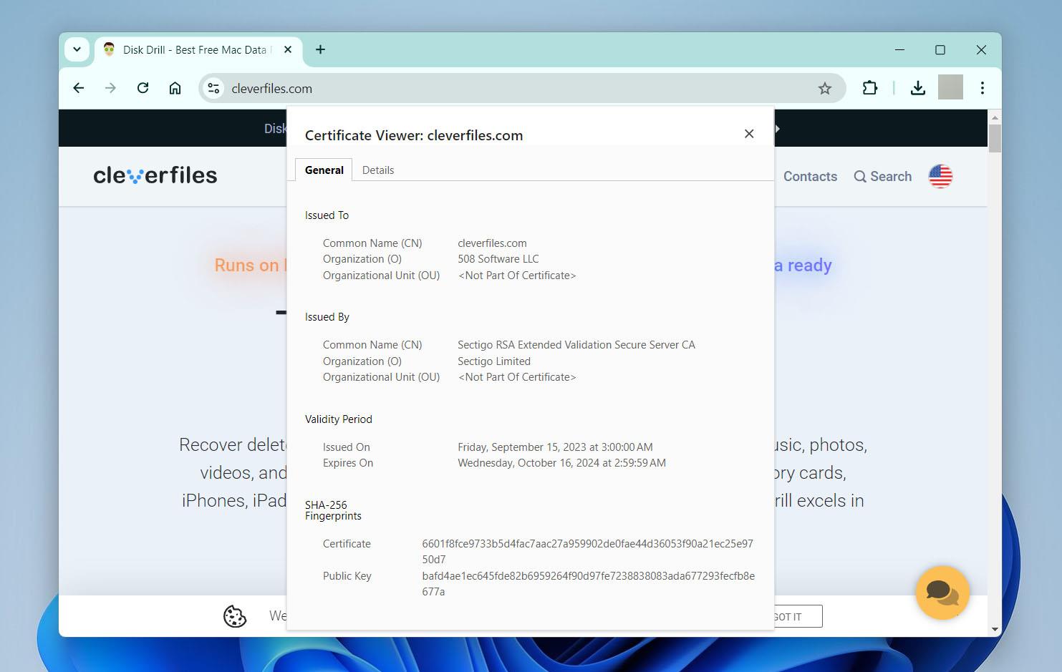Open the browser profile avatar
The image size is (1062, 672).
point(950,87)
